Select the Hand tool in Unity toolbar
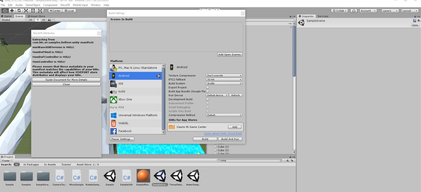The image size is (421, 192). coord(5,11)
